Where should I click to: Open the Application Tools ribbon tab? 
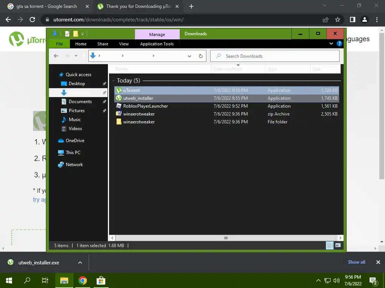tap(157, 44)
